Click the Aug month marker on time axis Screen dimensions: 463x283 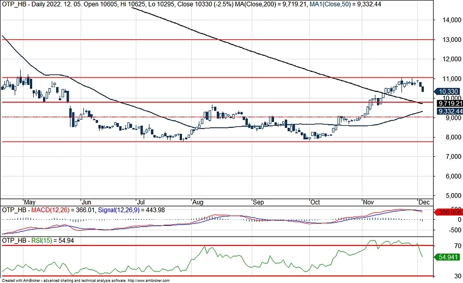click(x=197, y=201)
